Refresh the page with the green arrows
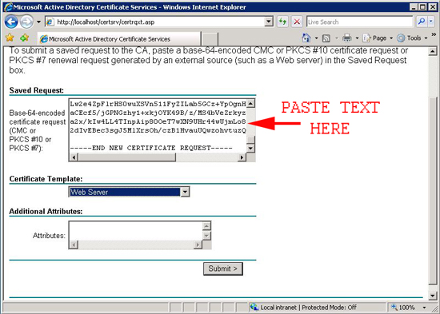 [282, 22]
